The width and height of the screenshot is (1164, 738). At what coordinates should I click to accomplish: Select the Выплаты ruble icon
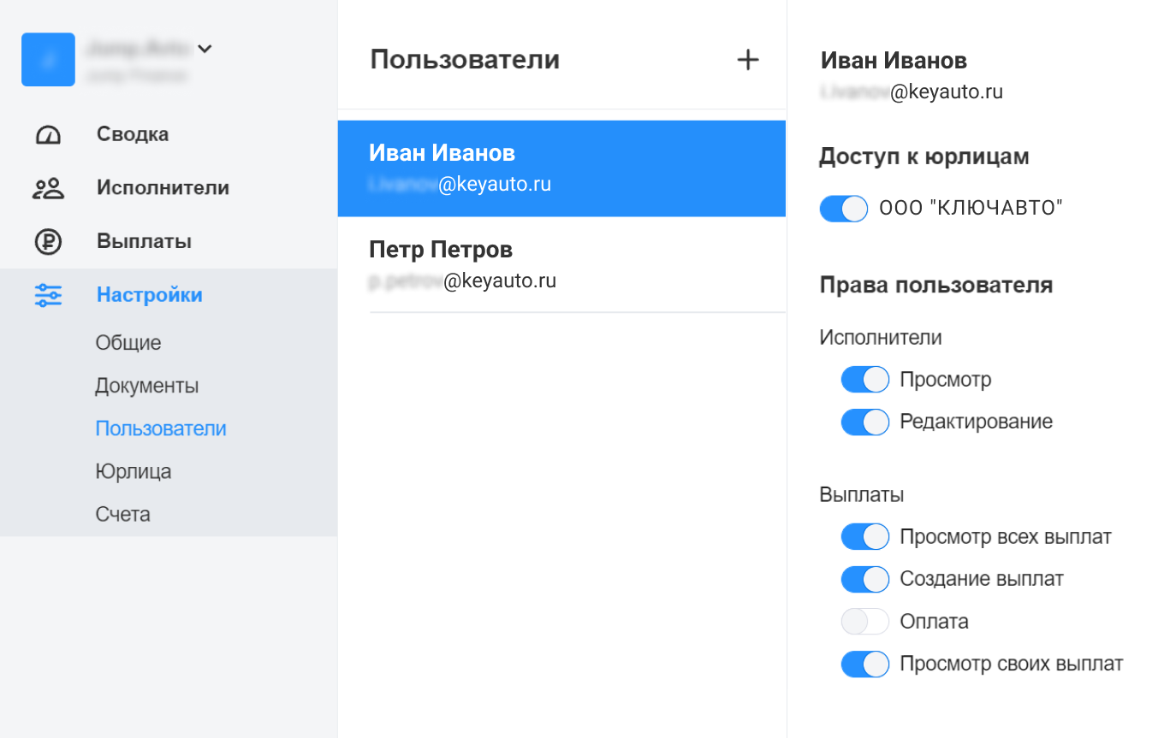[x=47, y=240]
